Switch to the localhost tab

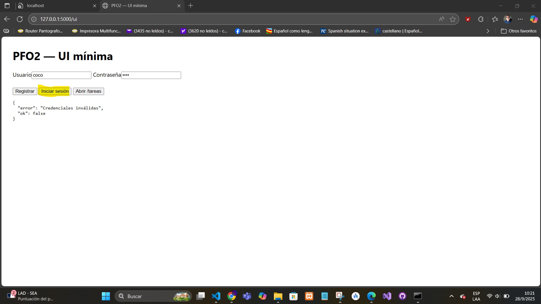click(56, 6)
